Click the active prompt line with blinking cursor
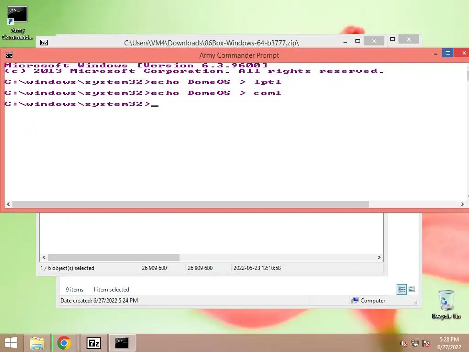This screenshot has width=469, height=352. [82, 104]
